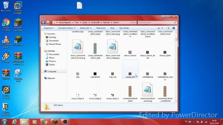Click the file list vertical scrollbar thumb
223x125 pixels.
tap(176, 39)
